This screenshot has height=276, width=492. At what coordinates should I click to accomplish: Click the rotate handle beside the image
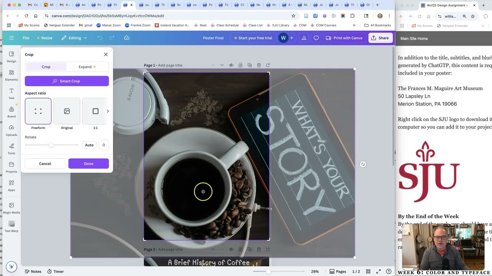click(363, 164)
